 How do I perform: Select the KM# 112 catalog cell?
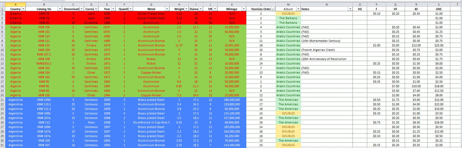[44, 122]
